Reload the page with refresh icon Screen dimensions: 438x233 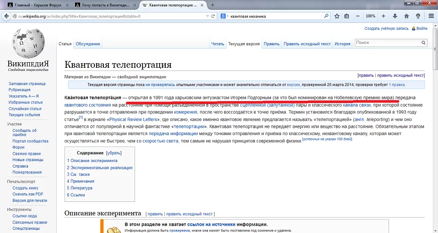(x=213, y=16)
